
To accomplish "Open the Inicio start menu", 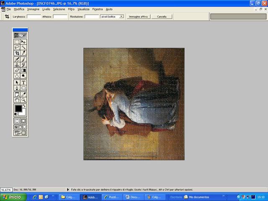I will (13, 197).
